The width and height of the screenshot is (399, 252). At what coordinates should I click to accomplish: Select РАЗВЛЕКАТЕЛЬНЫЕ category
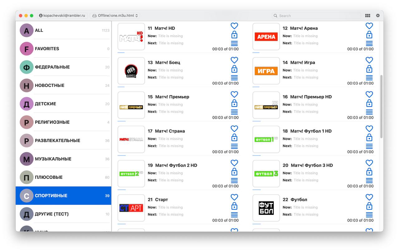pos(64,140)
